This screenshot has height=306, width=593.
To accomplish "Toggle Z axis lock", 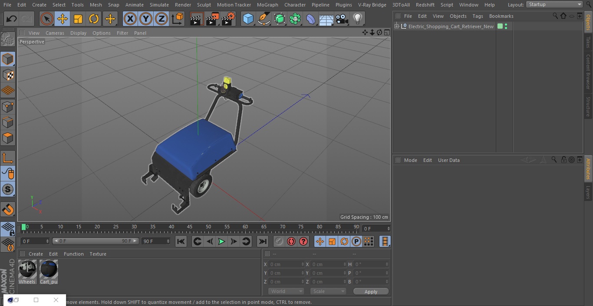I will (x=161, y=19).
